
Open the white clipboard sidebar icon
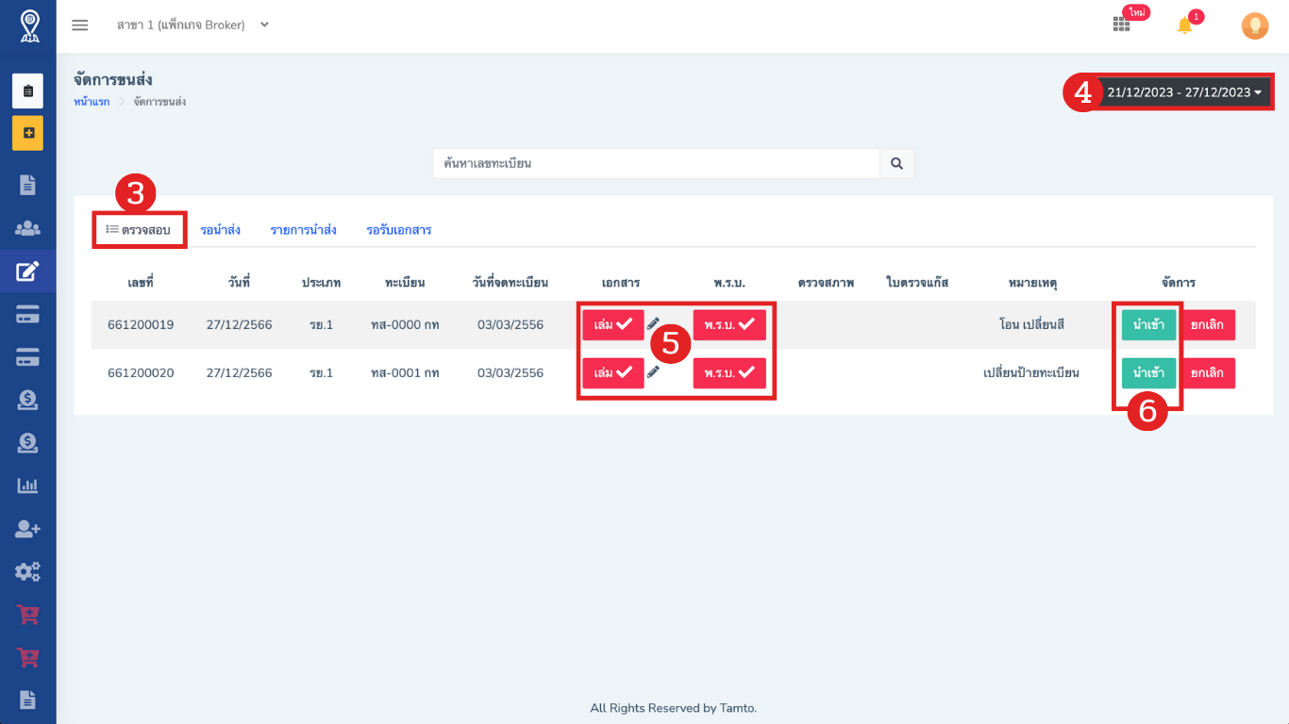tap(27, 91)
